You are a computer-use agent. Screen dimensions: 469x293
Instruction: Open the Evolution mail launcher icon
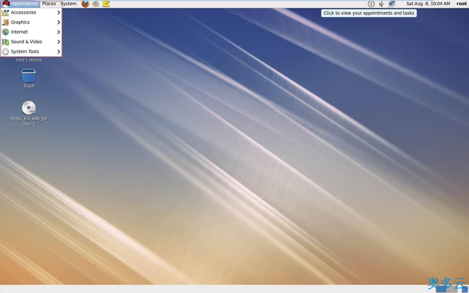96,4
